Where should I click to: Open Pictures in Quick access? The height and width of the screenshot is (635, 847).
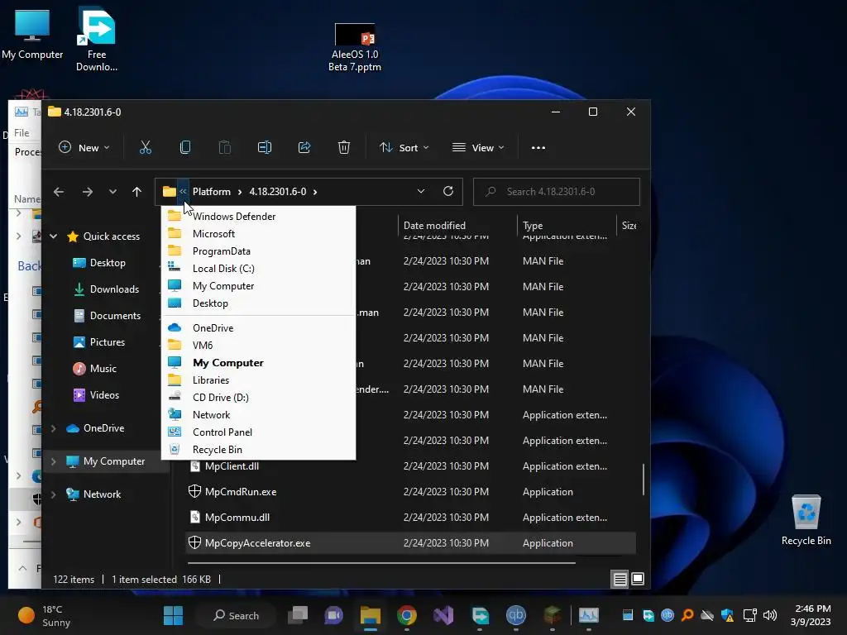99,341
